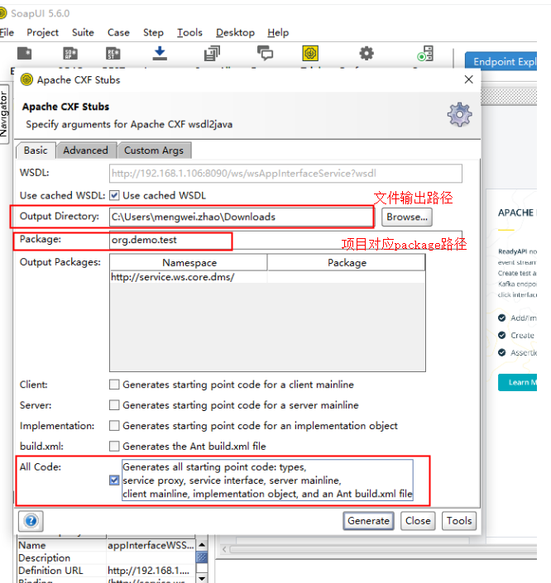Click the Endpoint Explorer button
The width and height of the screenshot is (551, 583).
coord(501,61)
